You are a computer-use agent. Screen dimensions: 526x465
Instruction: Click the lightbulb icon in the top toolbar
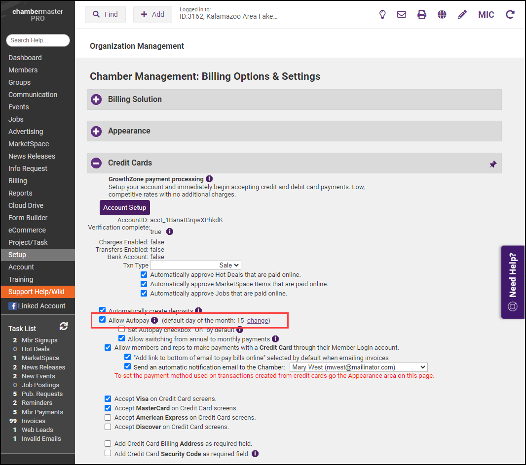pos(382,14)
